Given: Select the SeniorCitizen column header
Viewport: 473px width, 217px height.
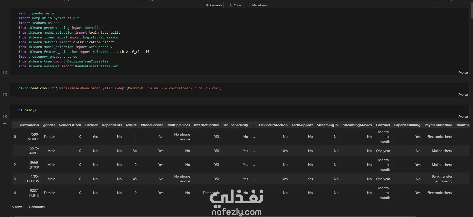Looking at the screenshot, I should coord(70,125).
